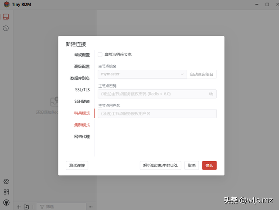The width and height of the screenshot is (279, 210).
Task: Switch to the SSL/TLS tab
Action: point(82,90)
